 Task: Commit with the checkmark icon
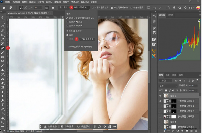[160, 8]
